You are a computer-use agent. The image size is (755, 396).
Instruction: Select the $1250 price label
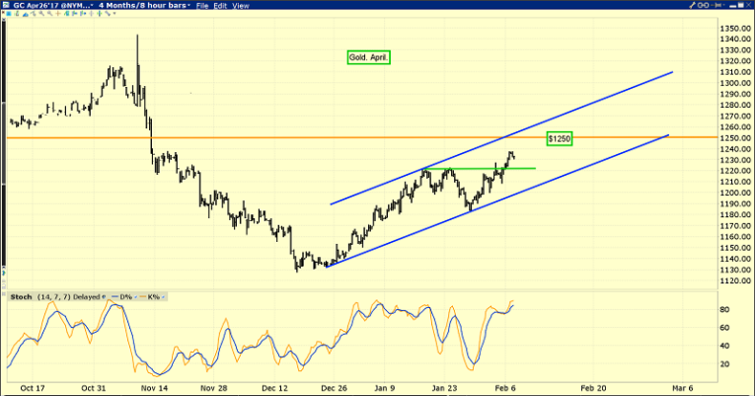tap(561, 137)
